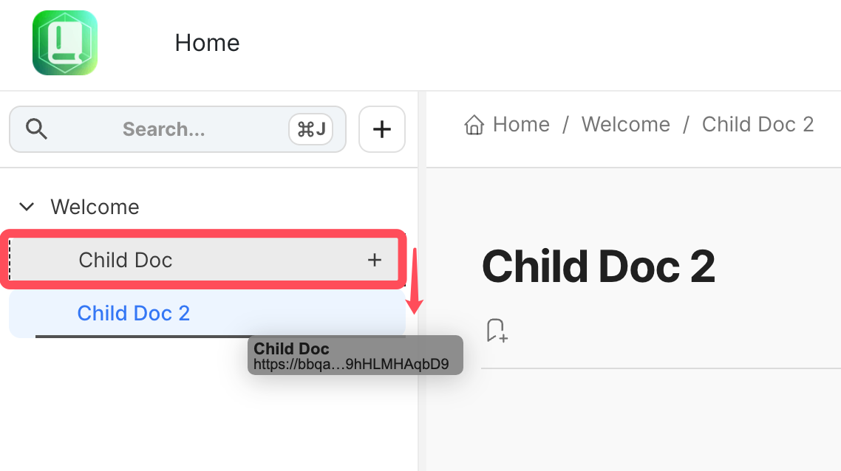Add a sub-page via Child Doc's plus icon
841x471 pixels.
[375, 260]
